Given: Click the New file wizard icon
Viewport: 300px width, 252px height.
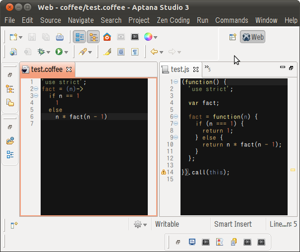Looking at the screenshot, I should (x=13, y=37).
